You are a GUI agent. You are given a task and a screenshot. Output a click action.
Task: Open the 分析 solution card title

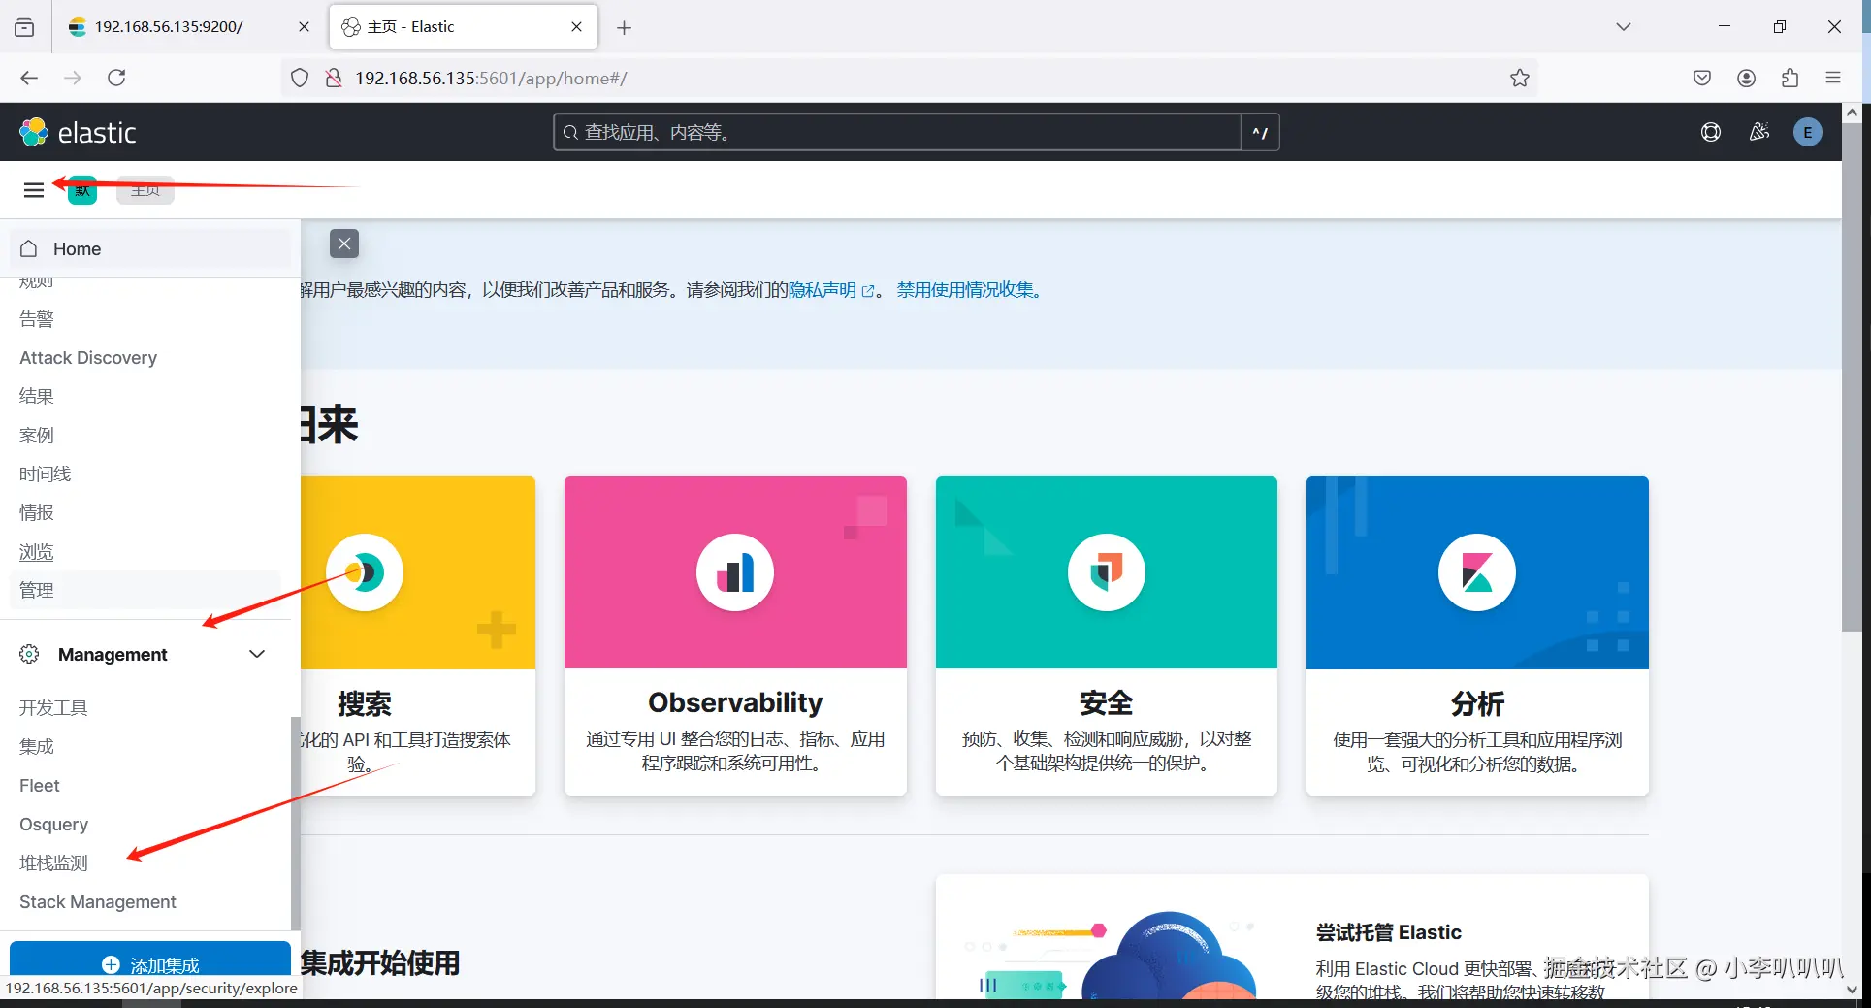click(x=1477, y=702)
